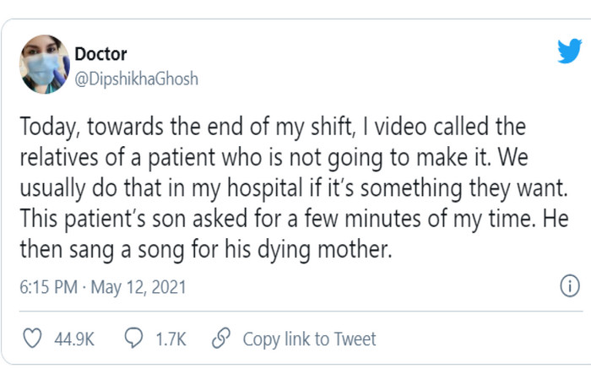This screenshot has width=591, height=369.
Task: Select the 44.9K likes count
Action: tap(74, 339)
